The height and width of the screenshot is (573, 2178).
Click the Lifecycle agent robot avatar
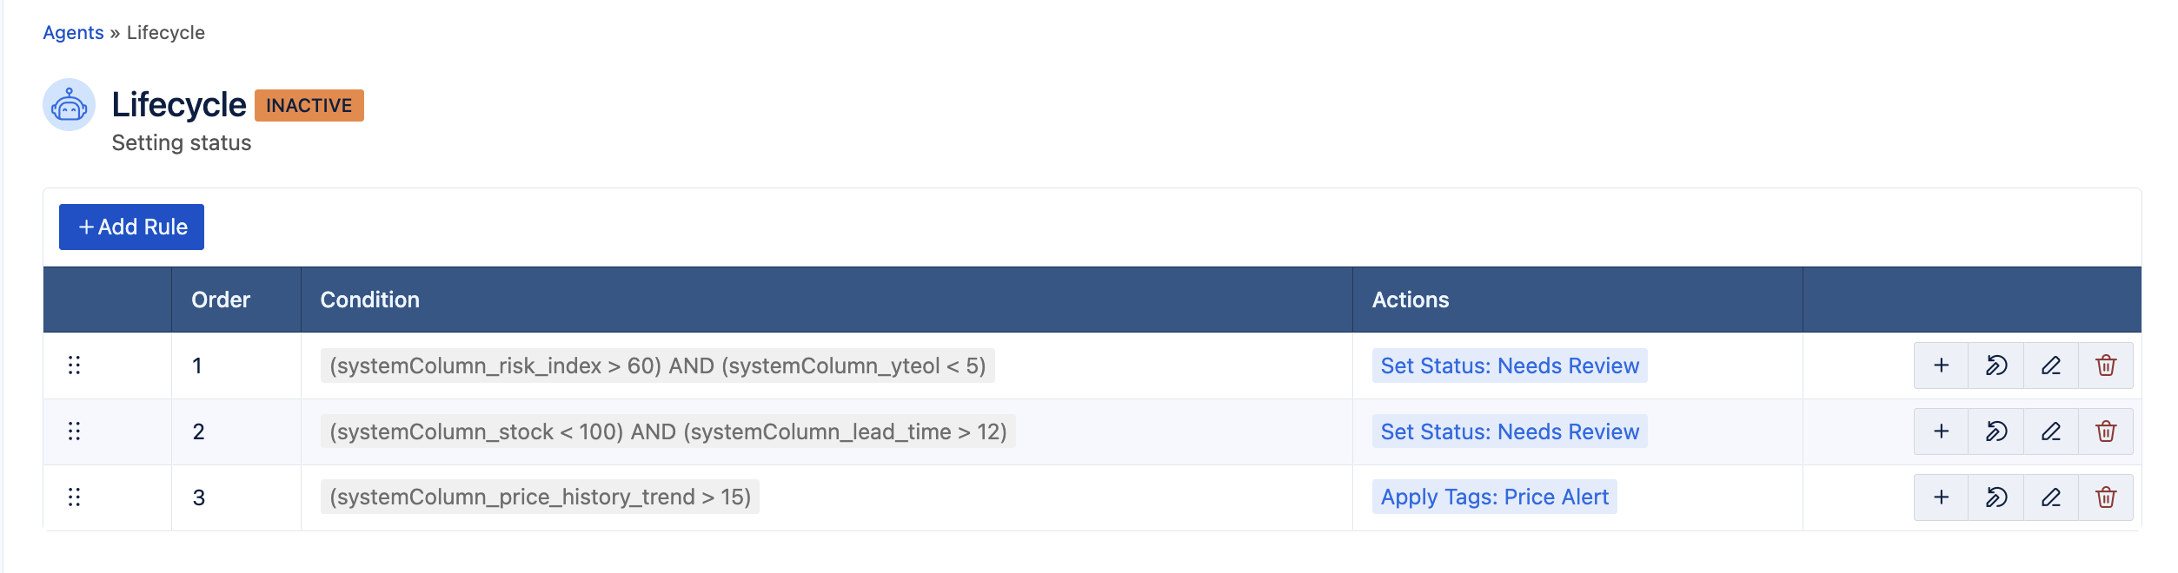(x=70, y=105)
